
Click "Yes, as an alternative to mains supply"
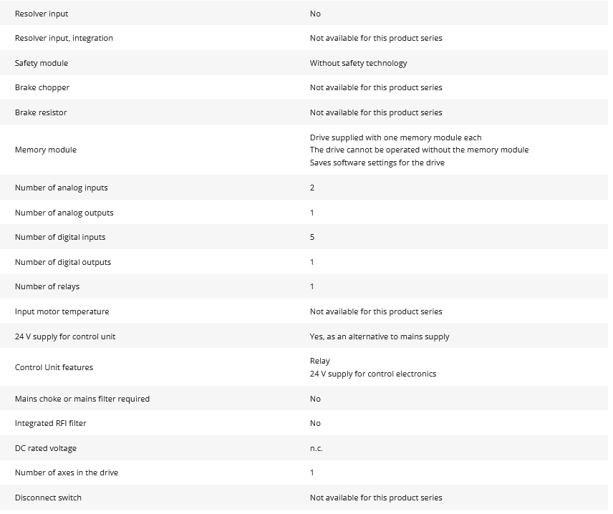point(380,336)
